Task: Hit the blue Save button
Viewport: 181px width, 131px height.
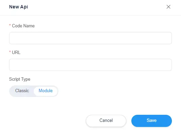Action: click(152, 121)
